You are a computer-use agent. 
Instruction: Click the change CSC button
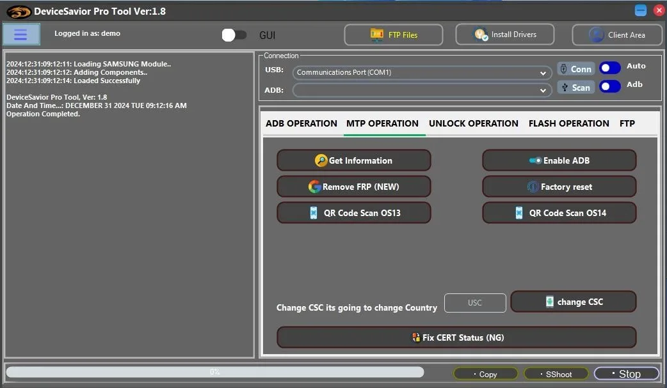(574, 302)
